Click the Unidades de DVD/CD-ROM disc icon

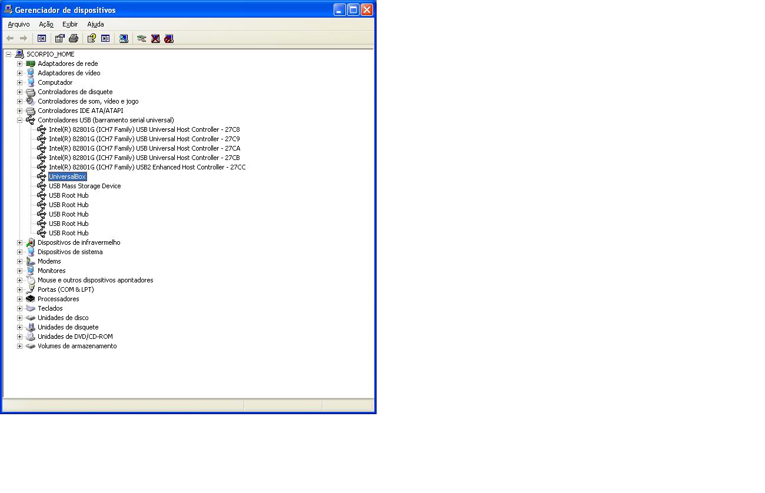[x=31, y=337]
